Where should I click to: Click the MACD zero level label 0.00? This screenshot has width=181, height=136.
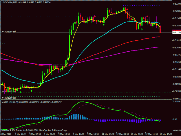click(x=175, y=119)
